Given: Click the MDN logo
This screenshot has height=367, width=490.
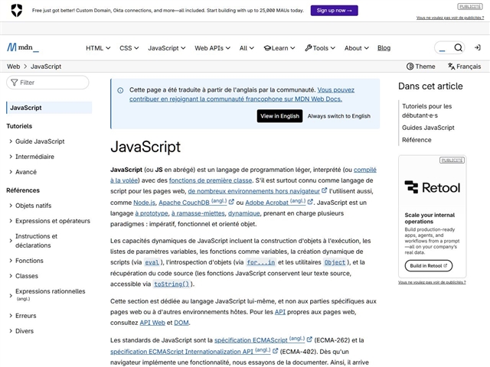Looking at the screenshot, I should [23, 47].
